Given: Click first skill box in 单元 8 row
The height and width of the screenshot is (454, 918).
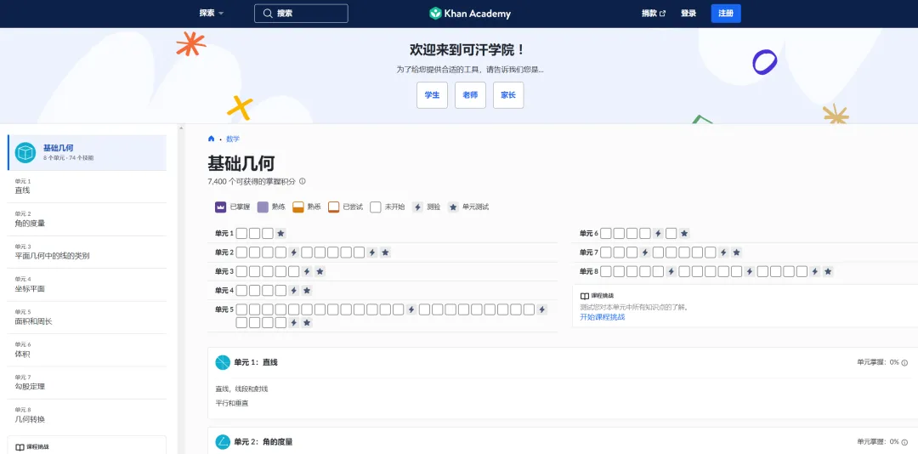Looking at the screenshot, I should click(606, 271).
